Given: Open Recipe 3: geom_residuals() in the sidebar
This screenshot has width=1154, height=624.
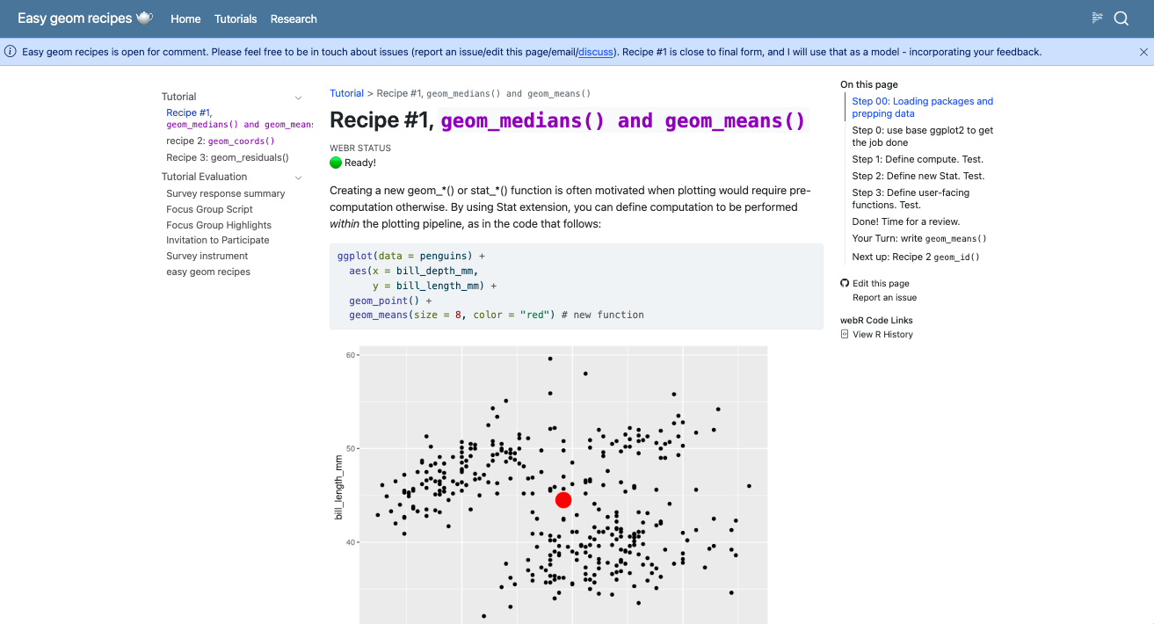Looking at the screenshot, I should click(228, 157).
